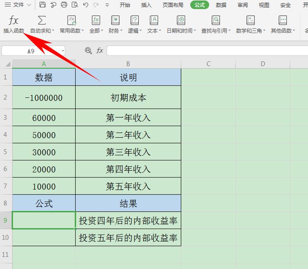This screenshot has width=308, height=269.
Task: Select row 2 header
Action: click(6, 97)
